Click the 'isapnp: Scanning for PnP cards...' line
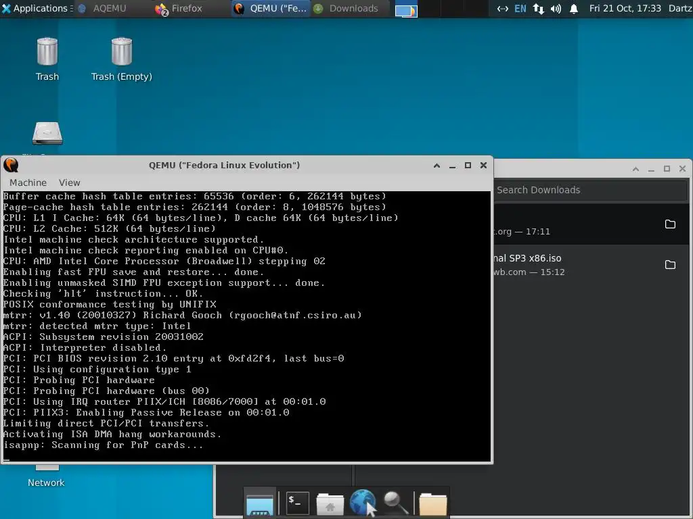 tap(104, 445)
